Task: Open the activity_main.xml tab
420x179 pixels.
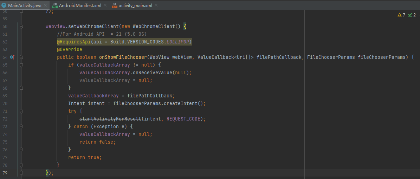Action: pyautogui.click(x=135, y=6)
